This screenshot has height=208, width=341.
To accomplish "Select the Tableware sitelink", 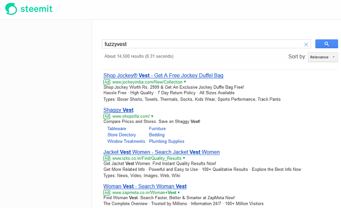I will [116, 129].
